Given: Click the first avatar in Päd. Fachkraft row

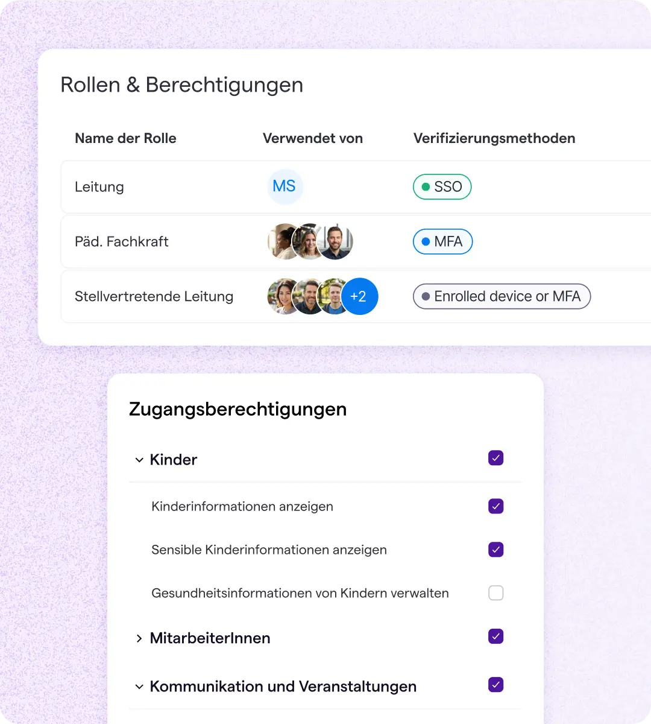Looking at the screenshot, I should point(281,241).
